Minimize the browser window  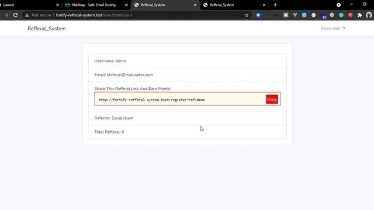click(x=351, y=5)
